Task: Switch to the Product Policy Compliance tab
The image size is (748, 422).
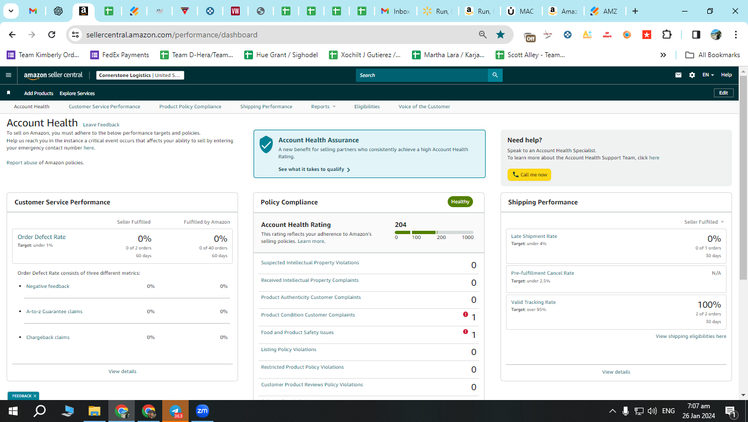Action: pyautogui.click(x=190, y=107)
